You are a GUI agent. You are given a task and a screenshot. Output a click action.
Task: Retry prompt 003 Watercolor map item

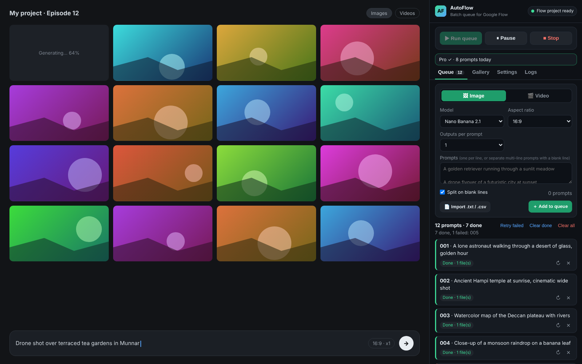(558, 325)
